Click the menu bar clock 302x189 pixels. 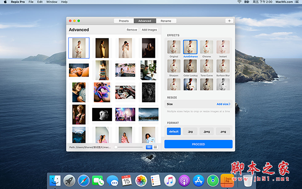click(262, 2)
